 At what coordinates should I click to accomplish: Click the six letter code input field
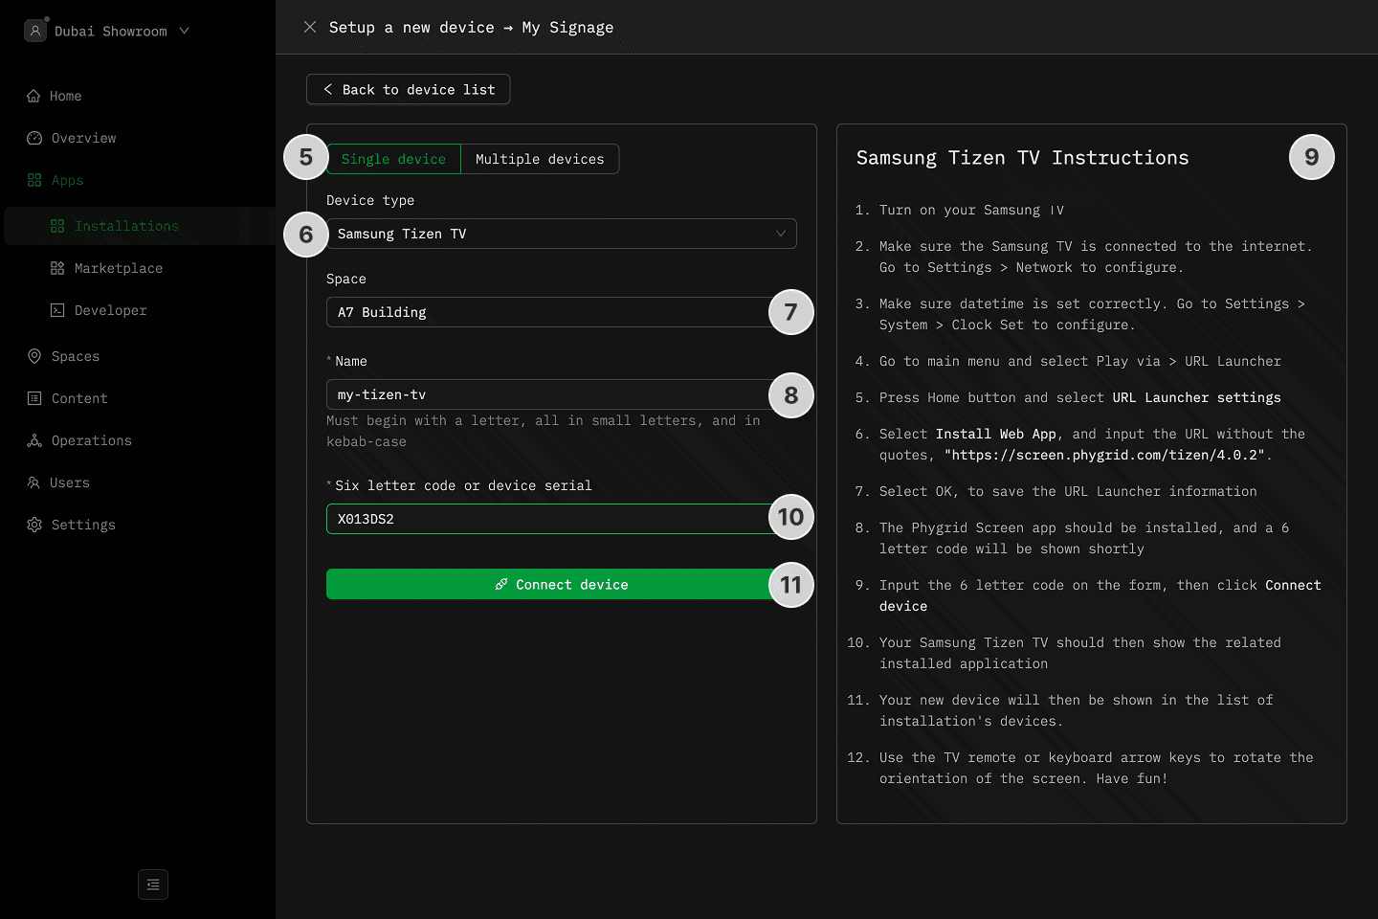(x=545, y=519)
